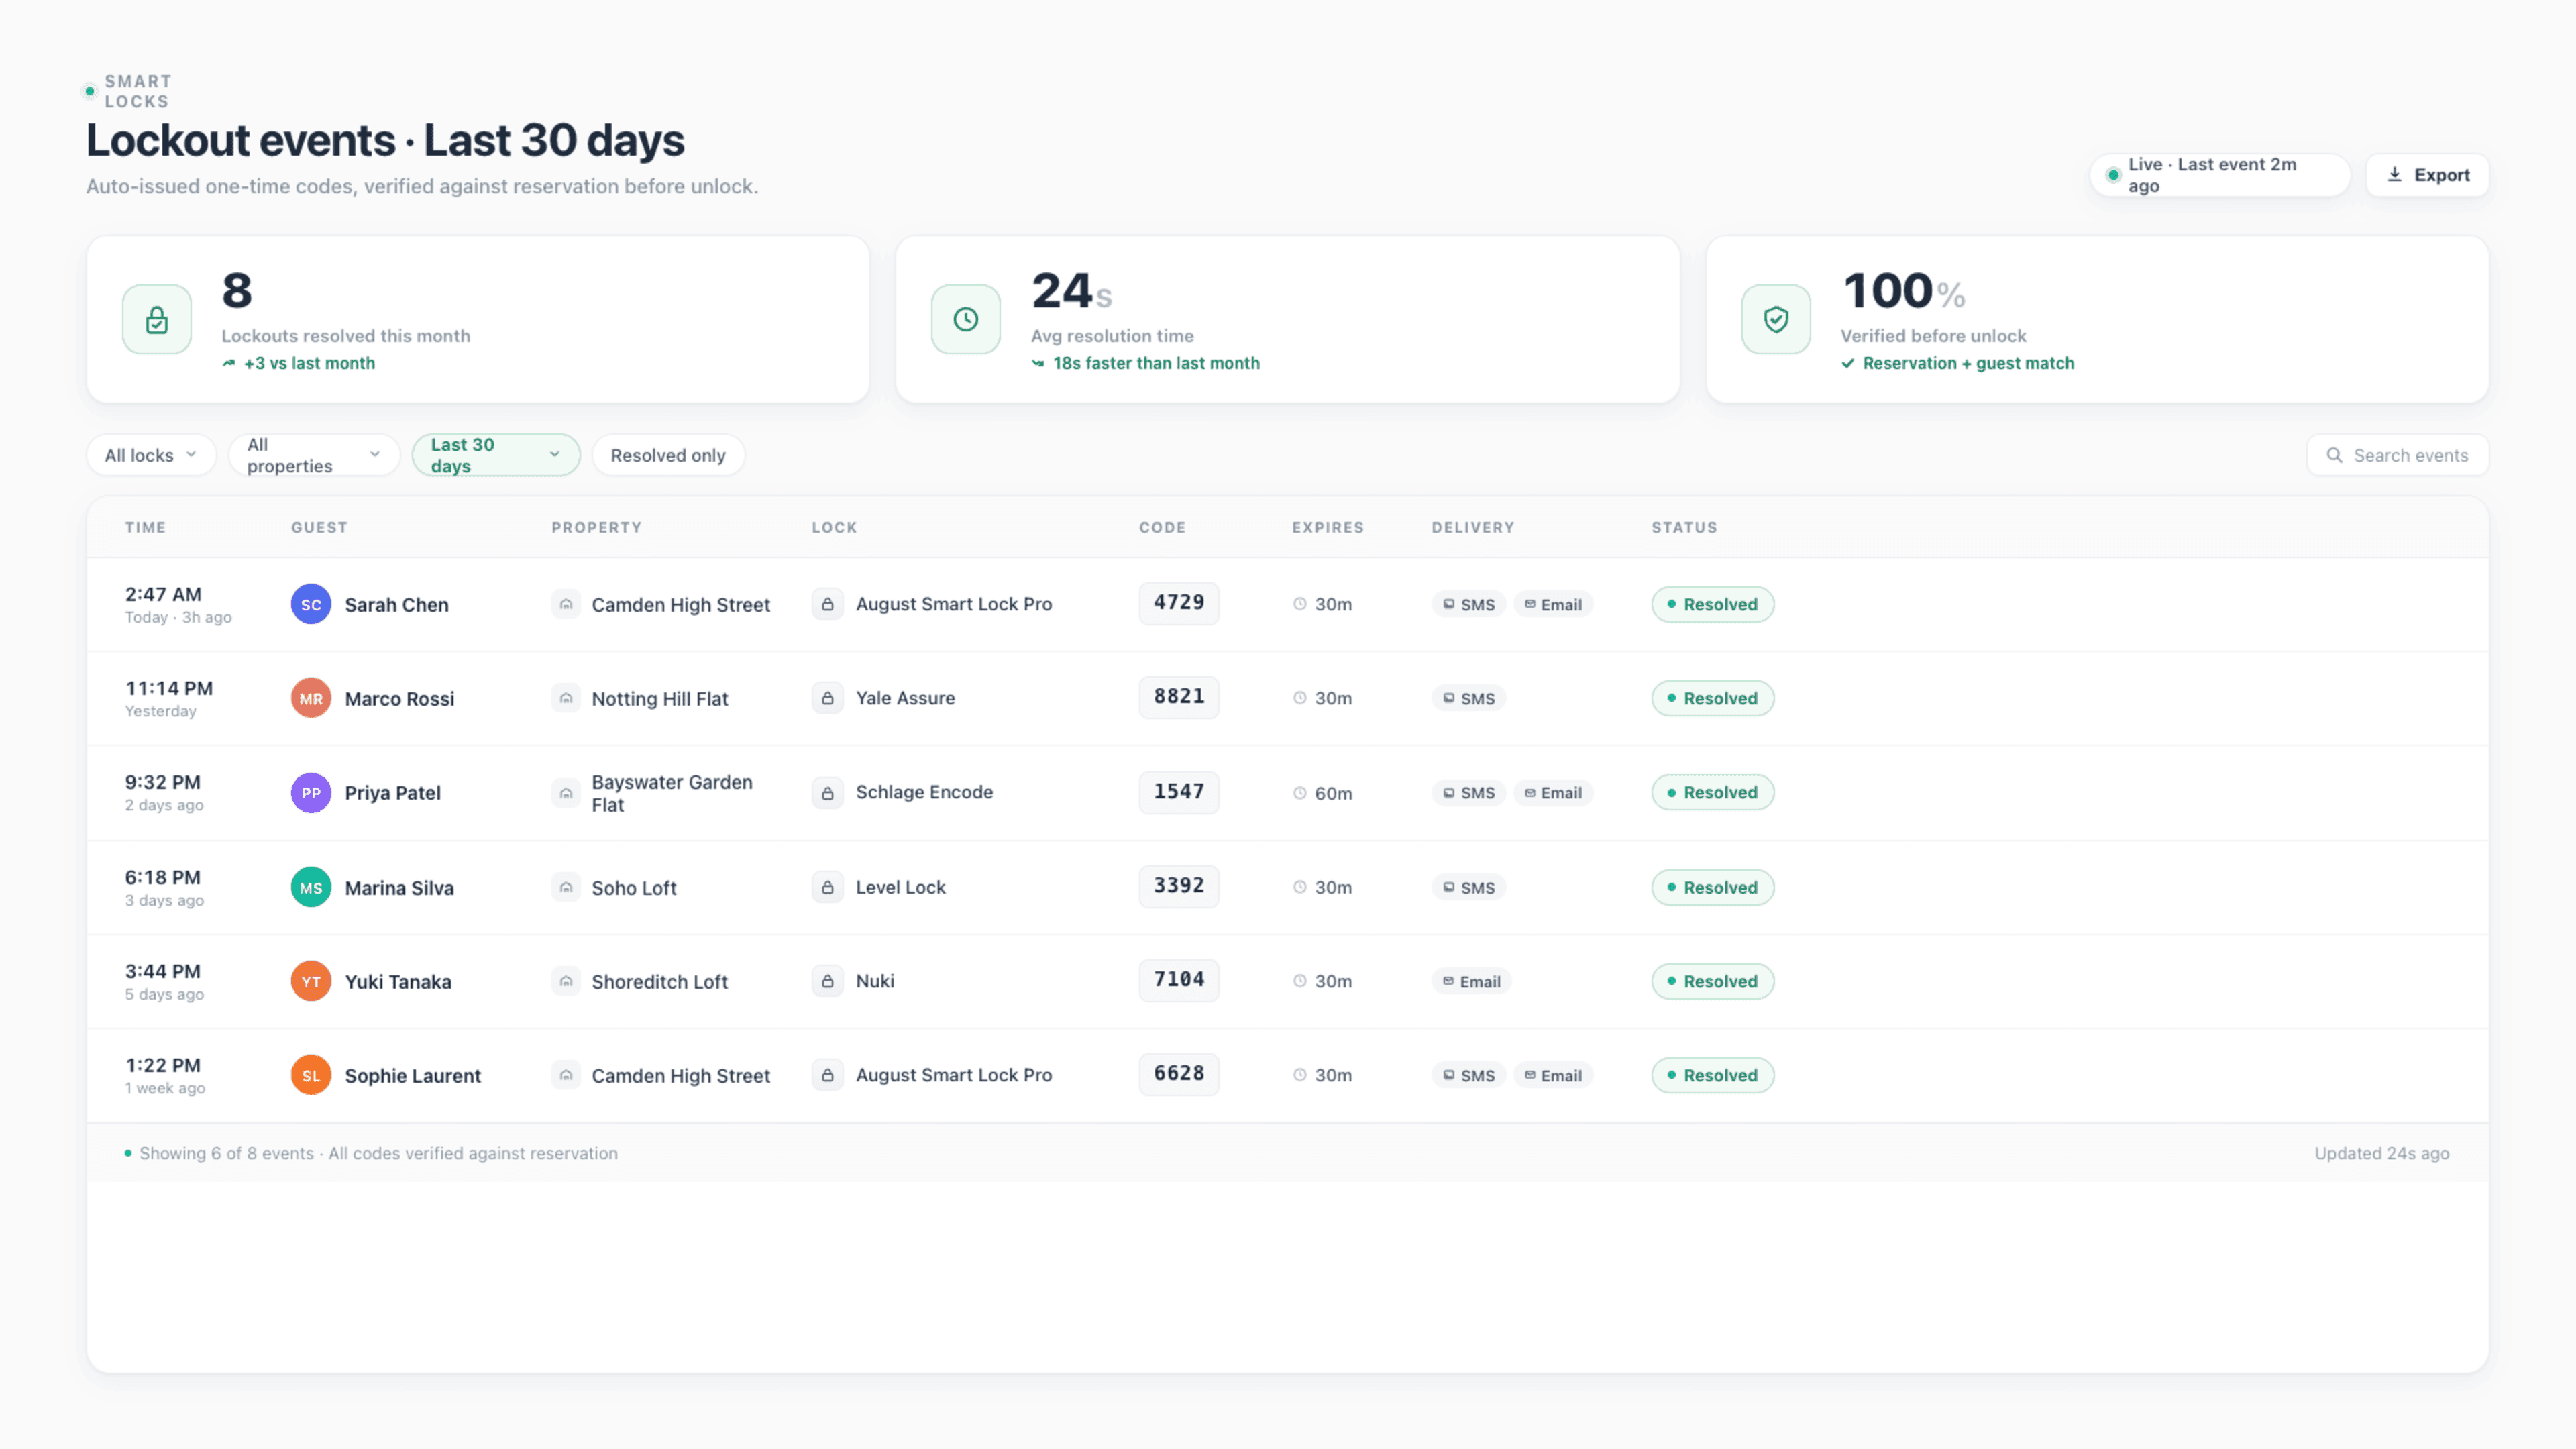2576x1449 pixels.
Task: Click the green live indicator dot
Action: click(2113, 175)
